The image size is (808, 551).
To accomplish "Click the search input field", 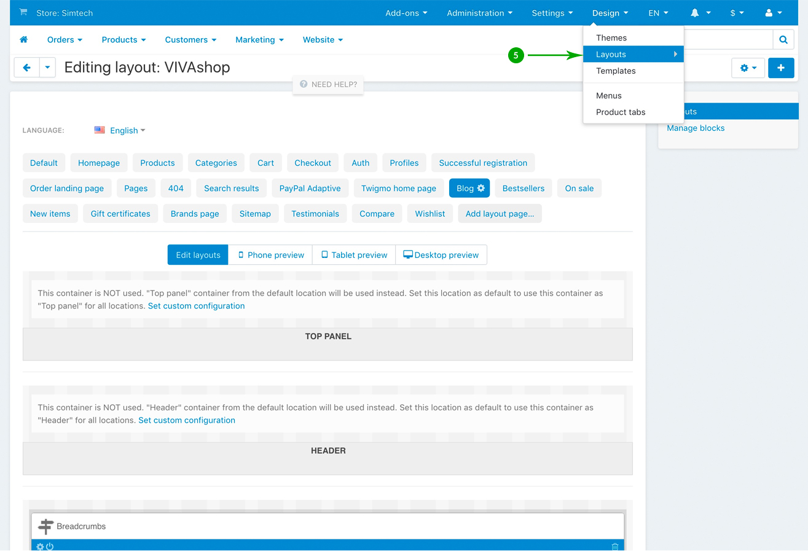I will click(728, 40).
